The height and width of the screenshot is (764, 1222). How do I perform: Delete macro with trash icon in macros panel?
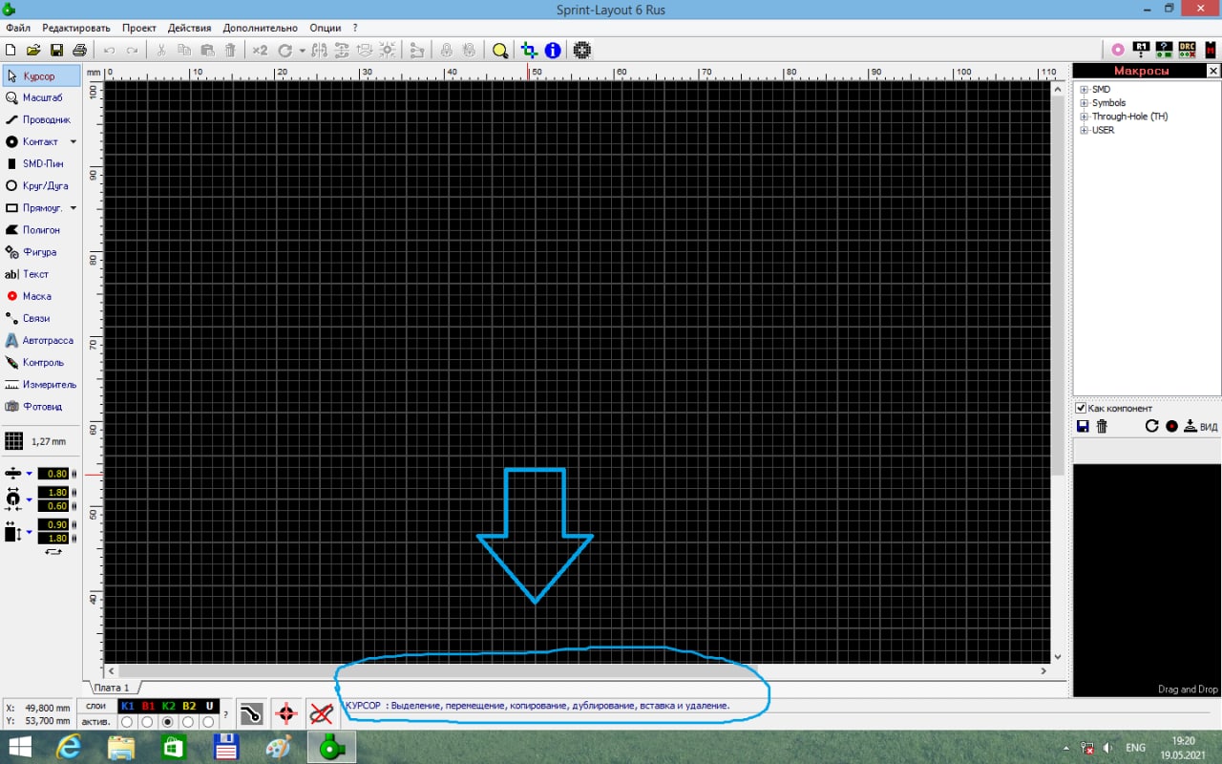(1102, 426)
